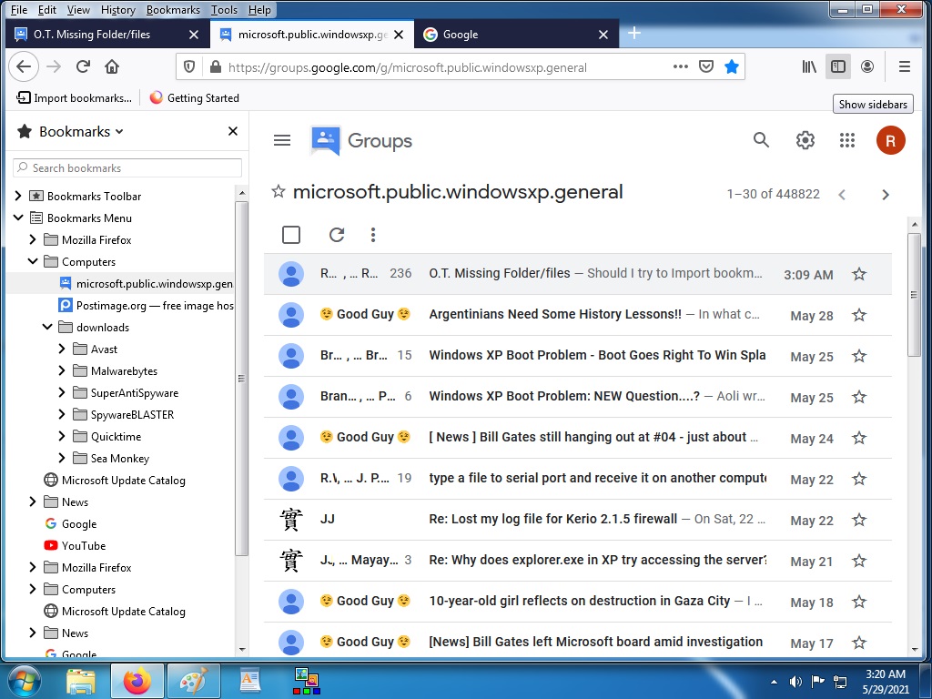Search conversations with the Groups magnifier icon
Image resolution: width=932 pixels, height=699 pixels.
click(761, 140)
